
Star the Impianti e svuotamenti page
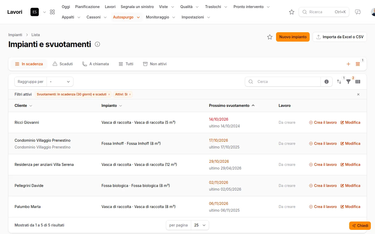point(270,37)
